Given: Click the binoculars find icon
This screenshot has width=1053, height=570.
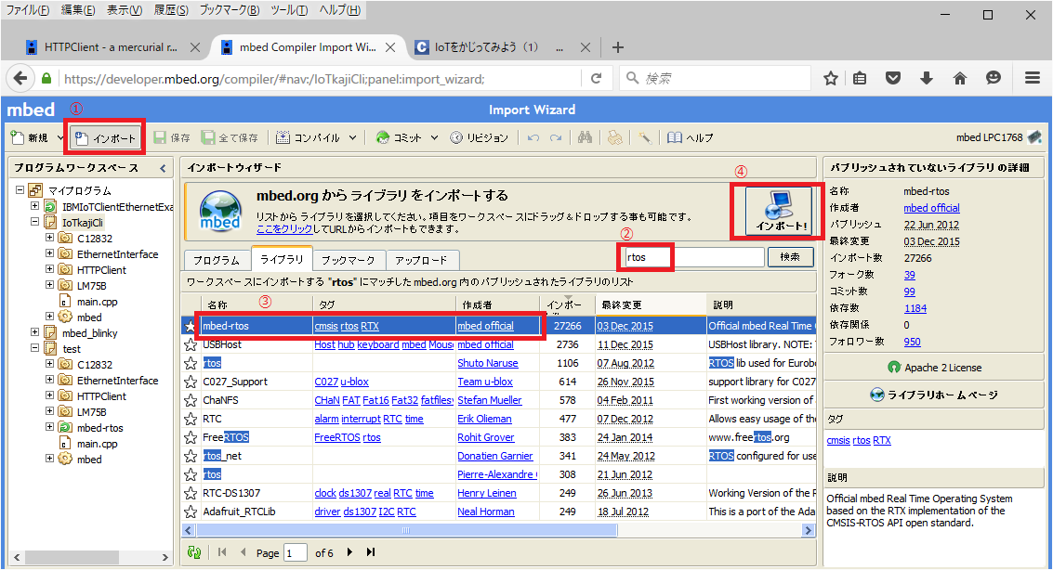Looking at the screenshot, I should tap(585, 137).
